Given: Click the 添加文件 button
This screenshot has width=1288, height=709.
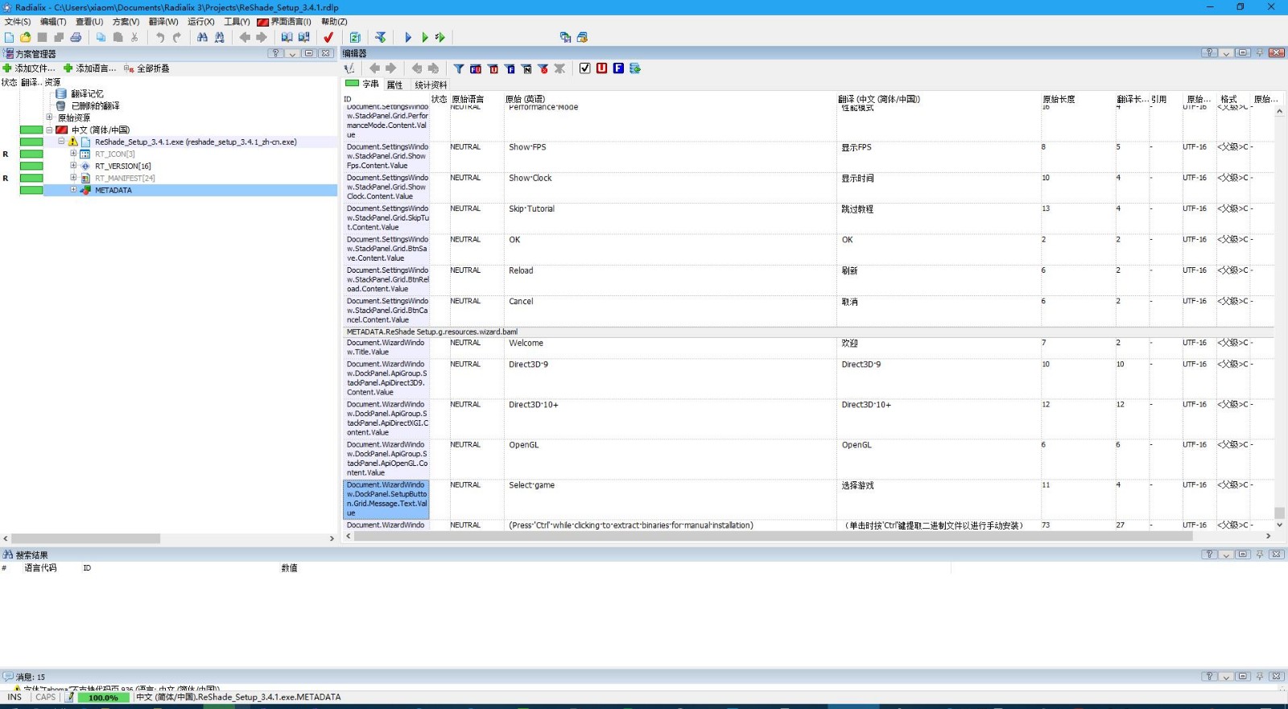Looking at the screenshot, I should (x=30, y=68).
